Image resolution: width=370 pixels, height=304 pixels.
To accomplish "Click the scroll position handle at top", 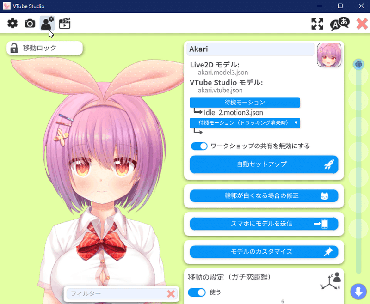I will tap(358, 64).
